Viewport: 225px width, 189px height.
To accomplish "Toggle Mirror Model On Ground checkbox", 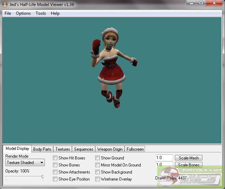I will point(97,165).
